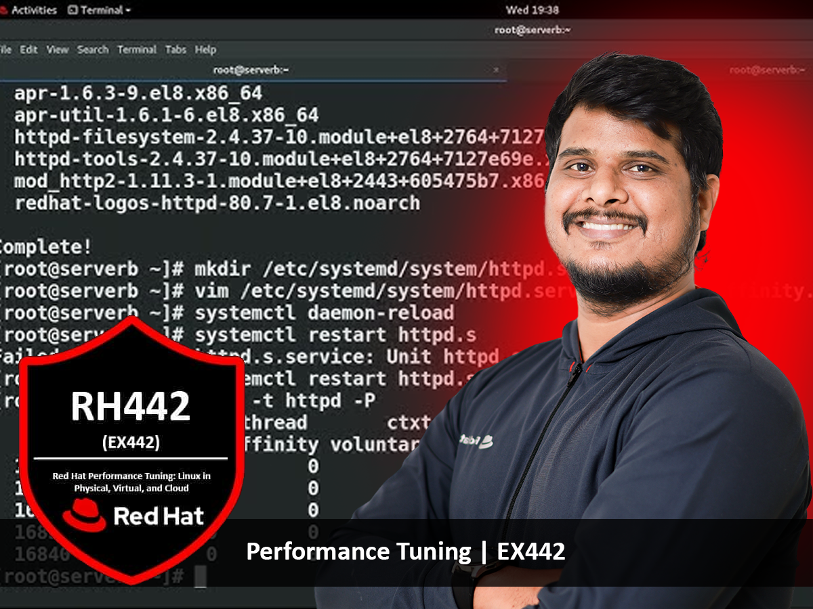Close the first root@serverb:~ tab
This screenshot has height=609, width=813.
(x=496, y=70)
